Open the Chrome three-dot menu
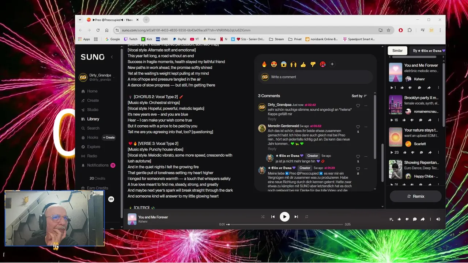Screen dimensions: 468x263 pos(440,30)
